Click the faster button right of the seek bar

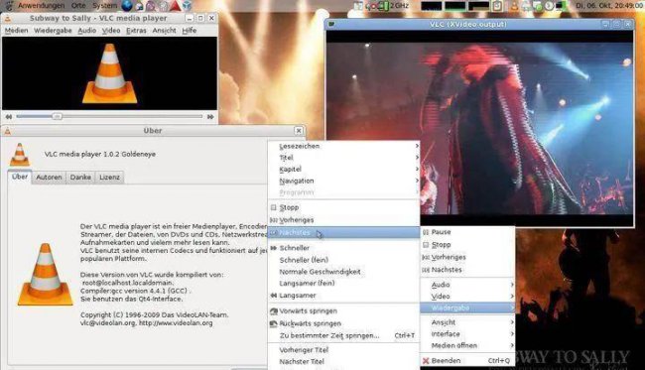point(210,117)
